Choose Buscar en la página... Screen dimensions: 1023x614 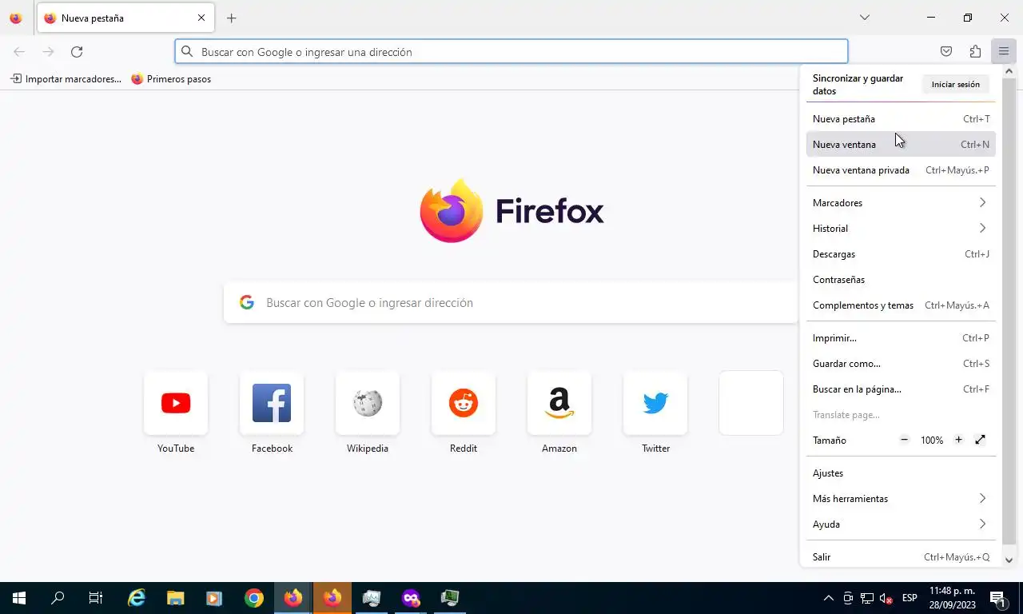[901, 389]
